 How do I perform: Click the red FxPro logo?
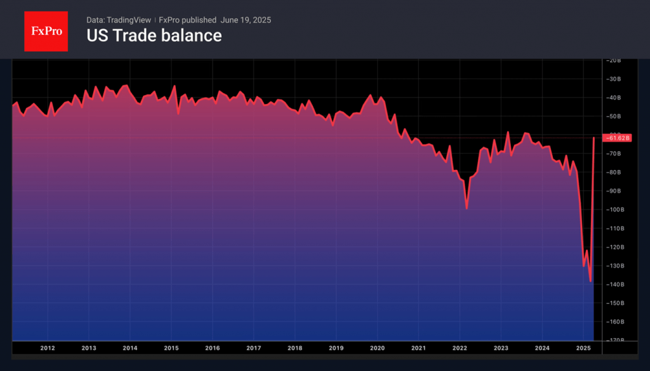(46, 30)
